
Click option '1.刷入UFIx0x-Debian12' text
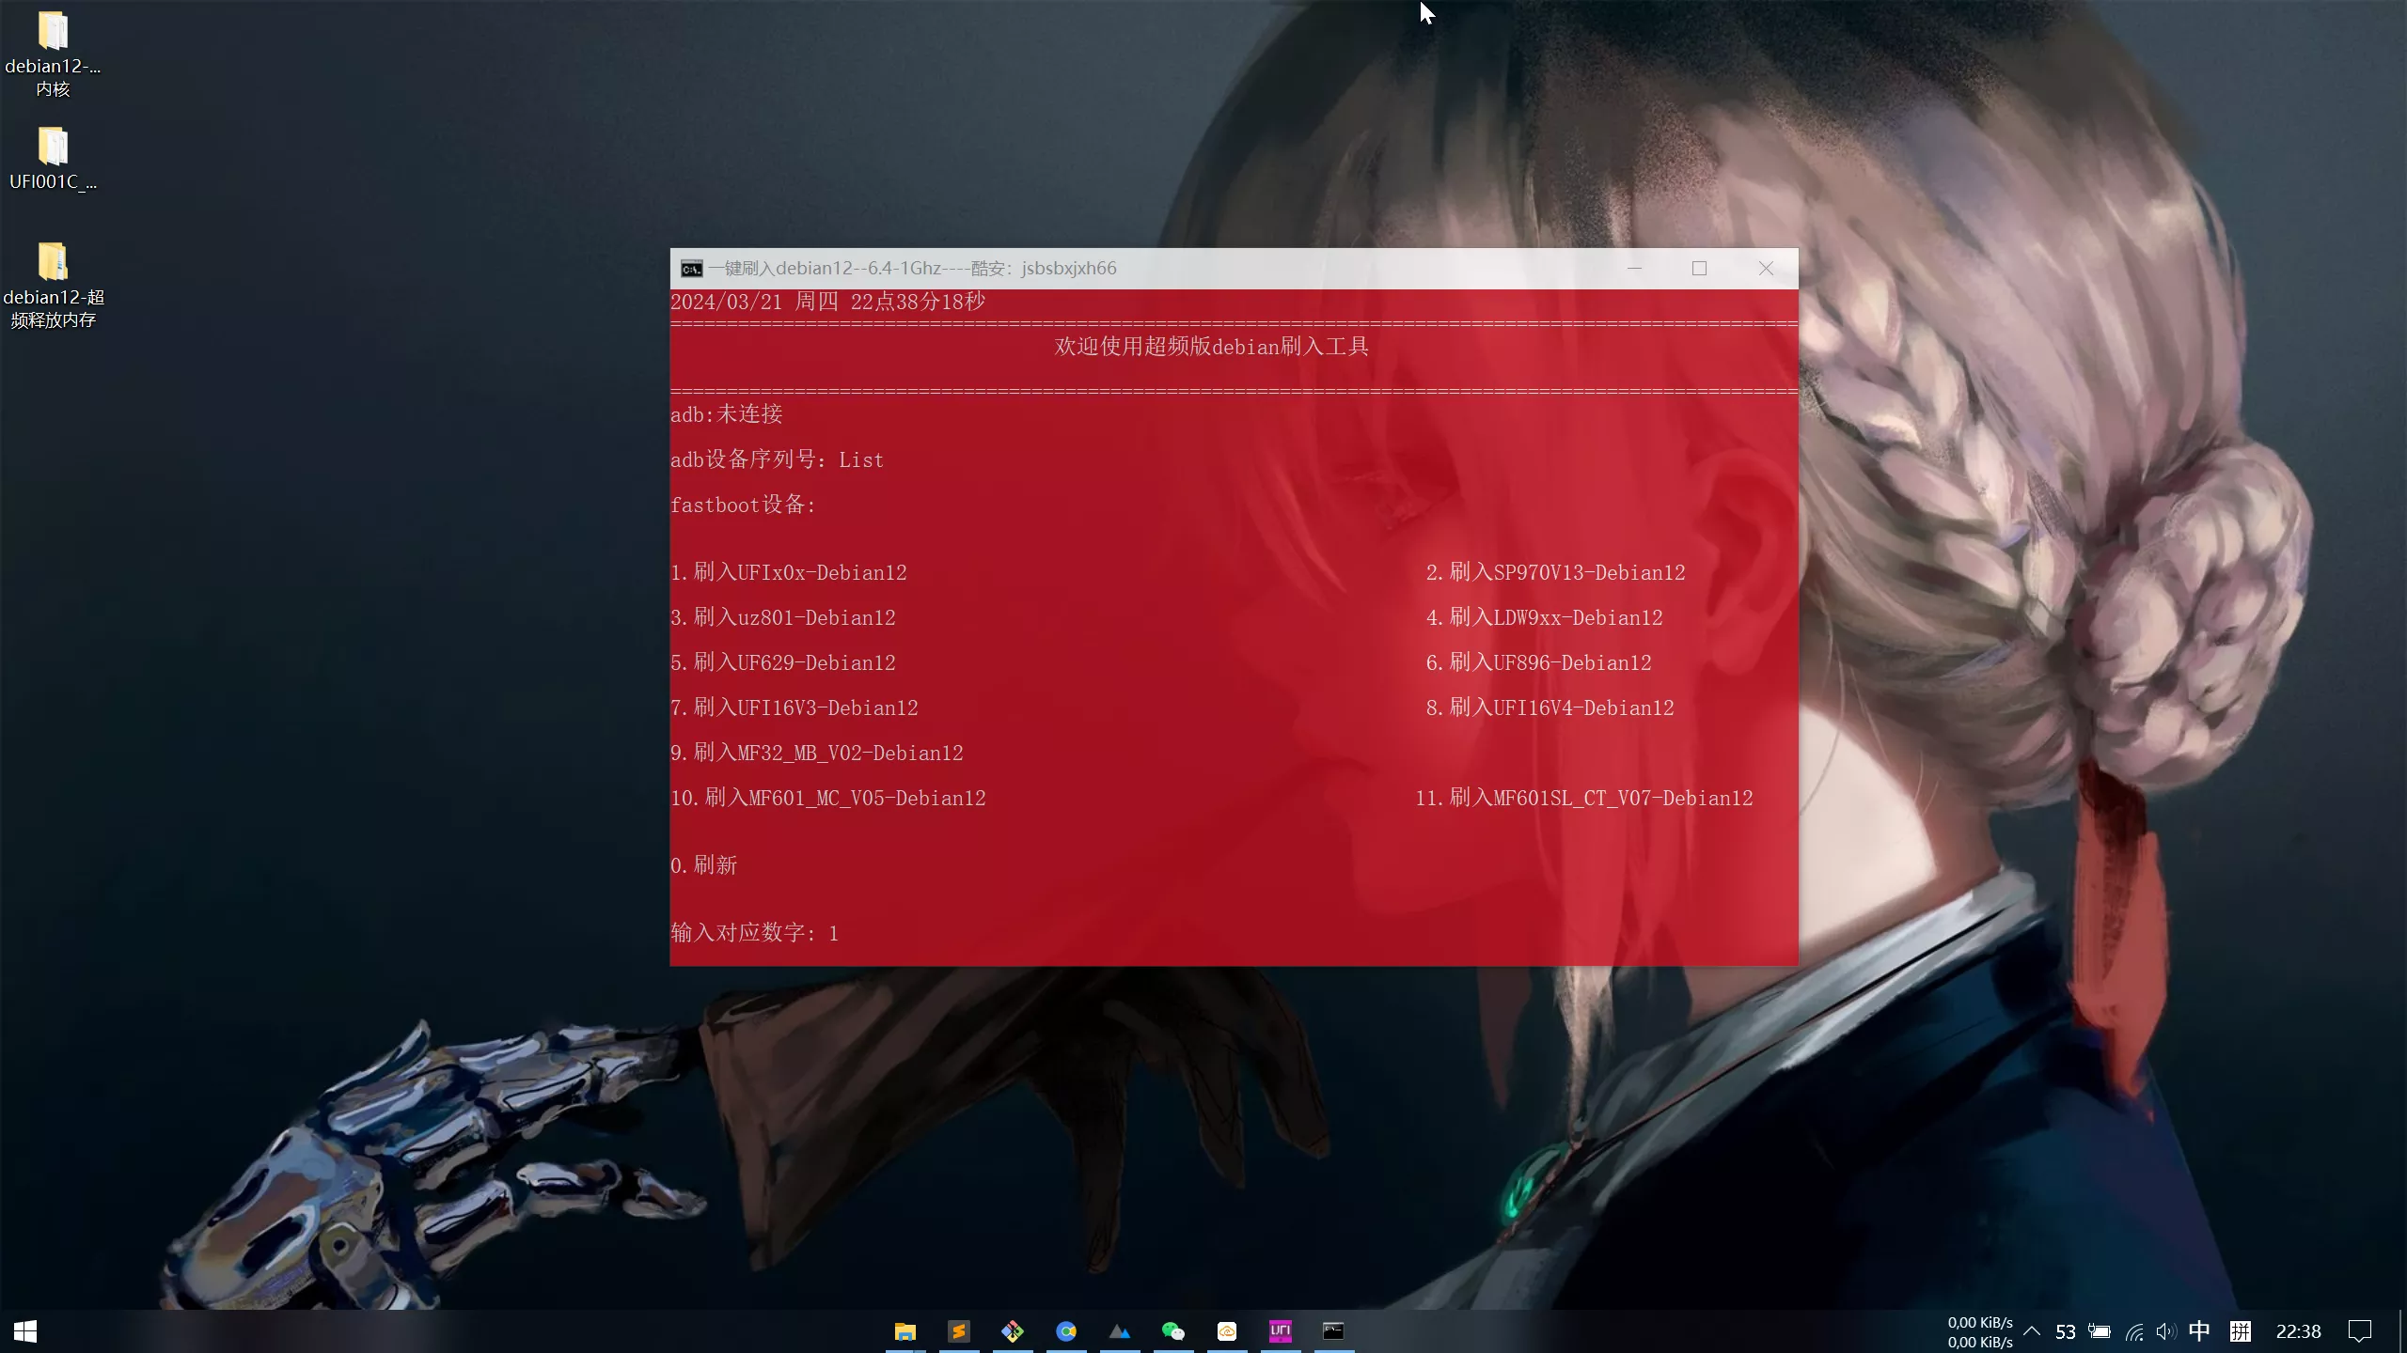789,572
